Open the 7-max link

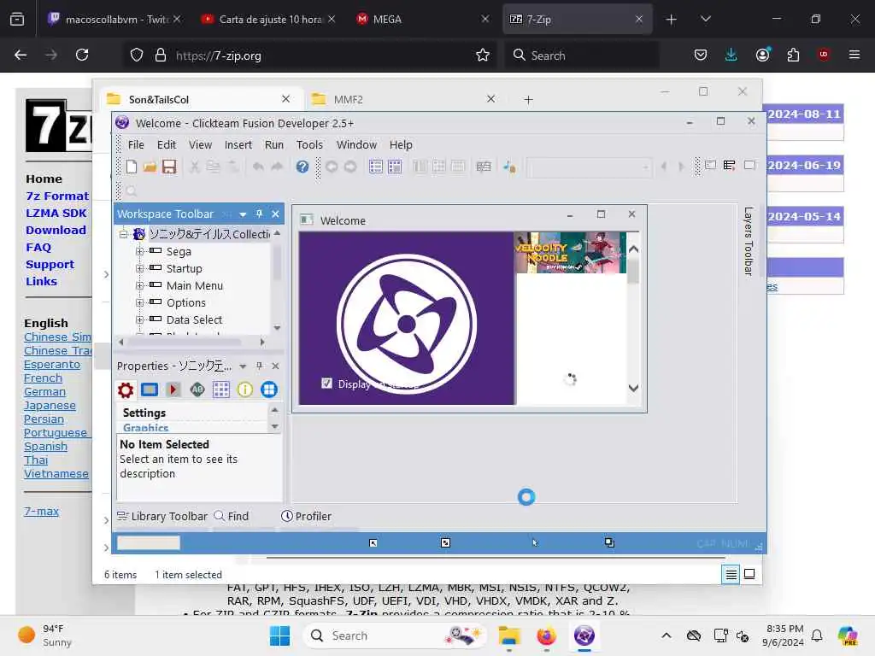coord(41,511)
